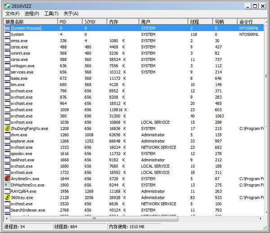Click the explorer.exe process icon
This screenshot has height=233, width=270.
click(7, 141)
